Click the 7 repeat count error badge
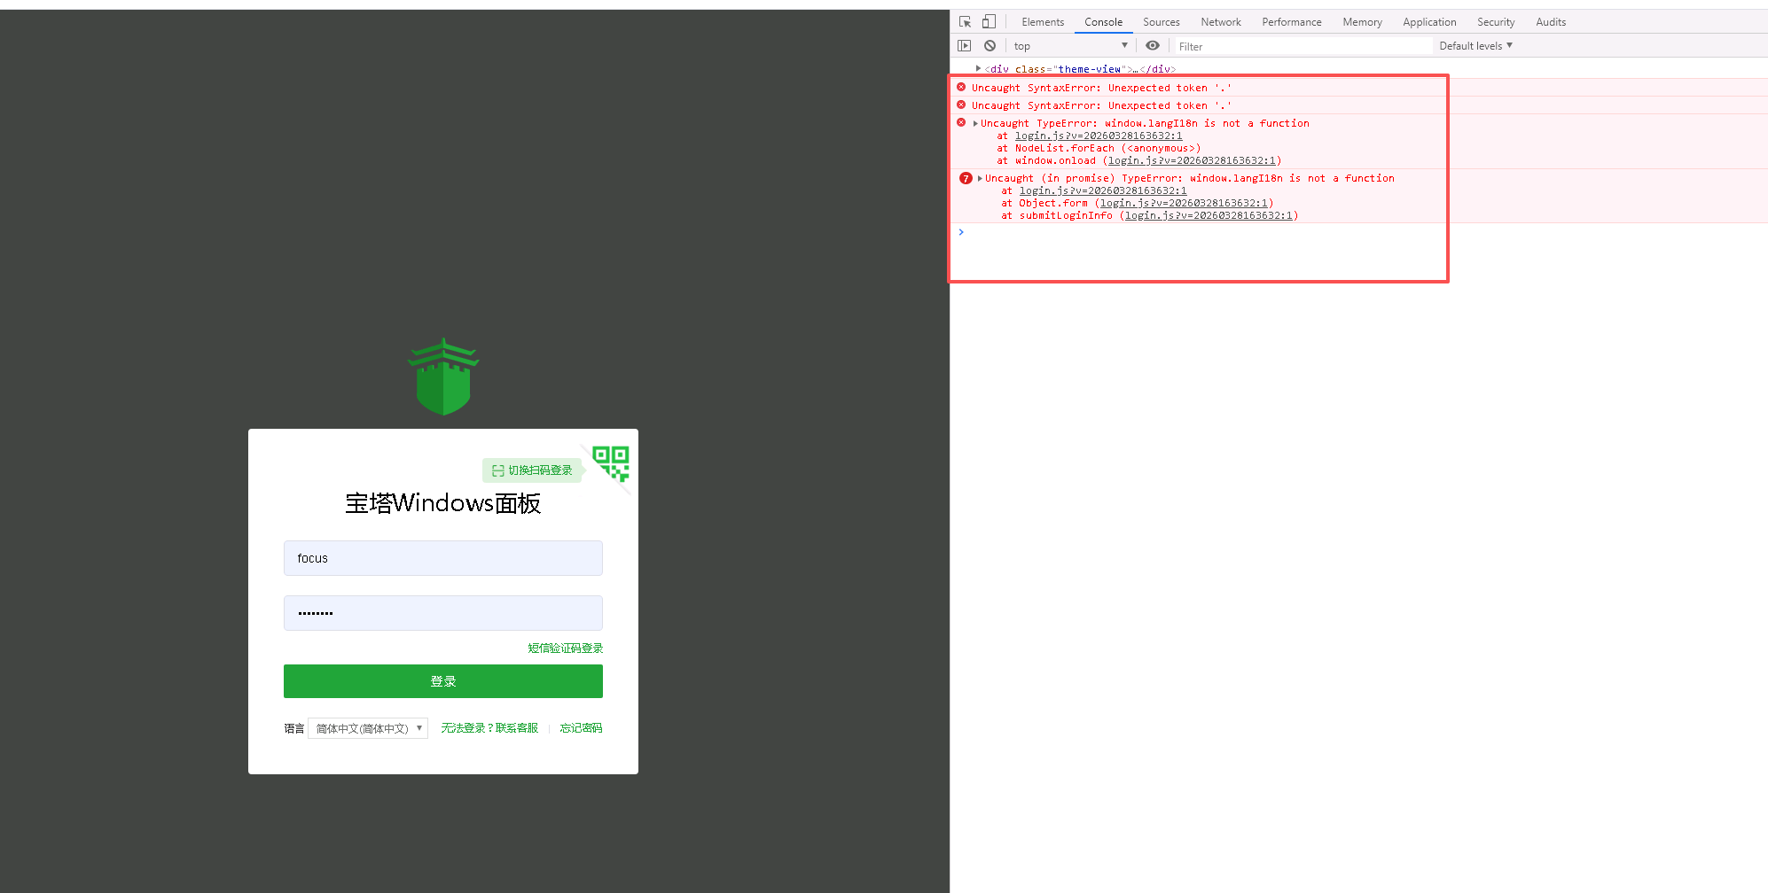This screenshot has width=1768, height=893. coord(966,178)
